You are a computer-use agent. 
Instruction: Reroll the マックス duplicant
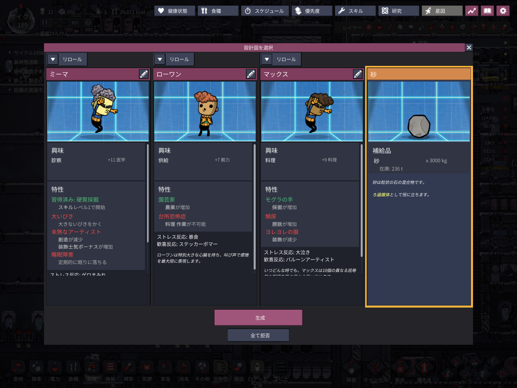287,59
